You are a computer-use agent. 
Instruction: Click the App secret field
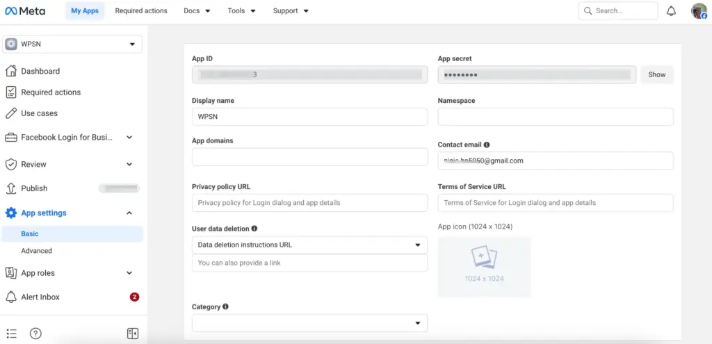point(537,75)
